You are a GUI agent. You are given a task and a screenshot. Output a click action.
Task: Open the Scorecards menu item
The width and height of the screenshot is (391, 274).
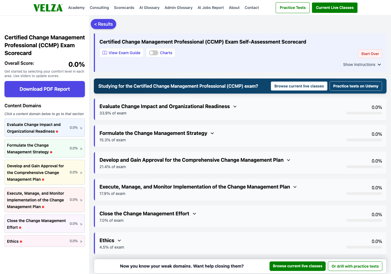point(124,8)
